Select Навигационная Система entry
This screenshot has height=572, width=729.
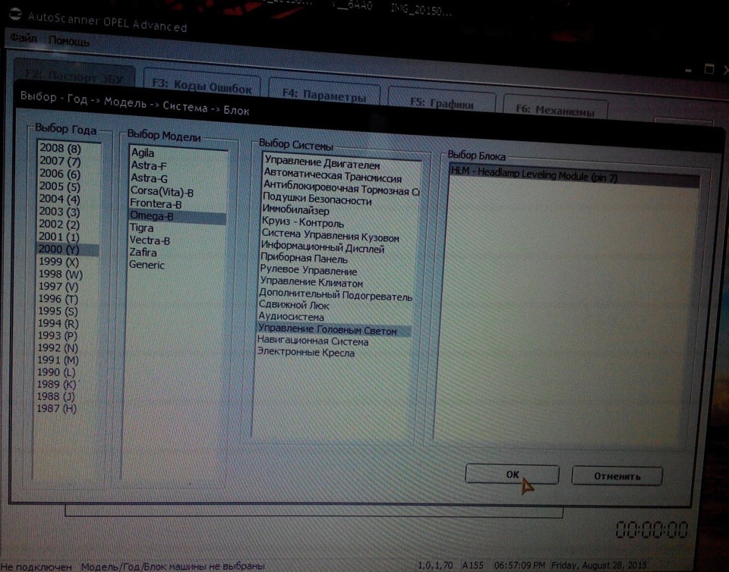click(313, 341)
